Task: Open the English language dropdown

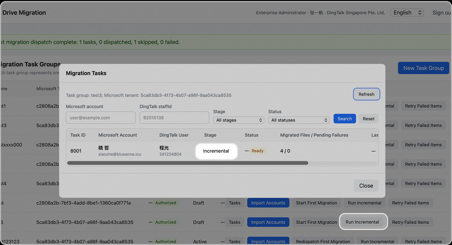Action: (x=407, y=13)
